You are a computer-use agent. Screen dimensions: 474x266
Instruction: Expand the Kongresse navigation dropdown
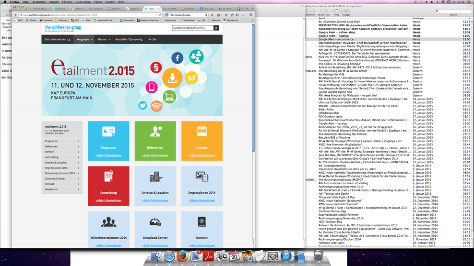[92, 40]
